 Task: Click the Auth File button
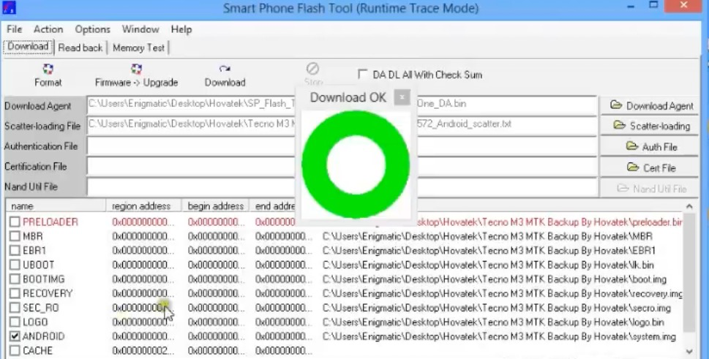[650, 147]
